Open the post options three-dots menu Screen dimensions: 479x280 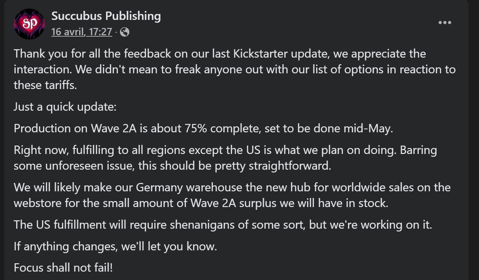tap(445, 23)
